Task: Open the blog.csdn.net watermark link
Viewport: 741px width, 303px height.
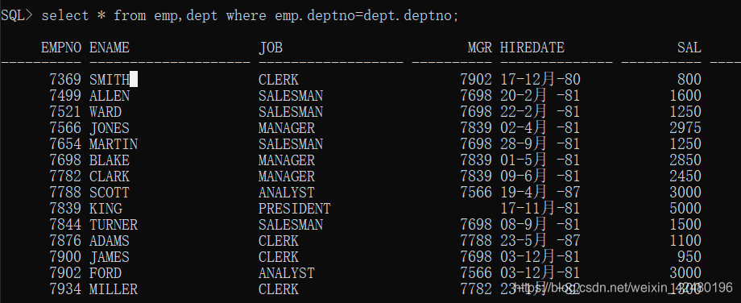Action: coord(623,288)
